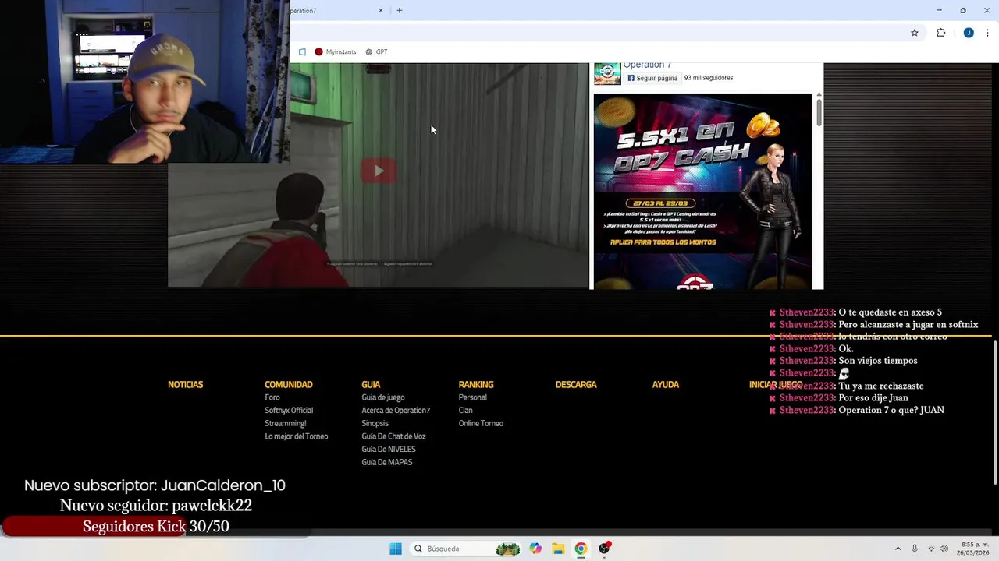Open the Chrome profile avatar J
This screenshot has width=999, height=561.
pyautogui.click(x=969, y=33)
